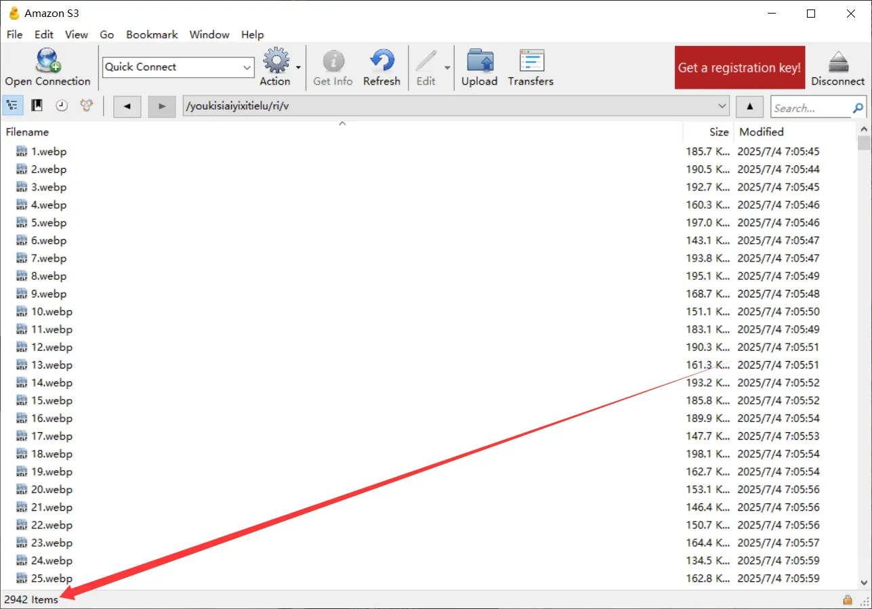The image size is (872, 609).
Task: Click the Get a registration key! button
Action: (739, 68)
